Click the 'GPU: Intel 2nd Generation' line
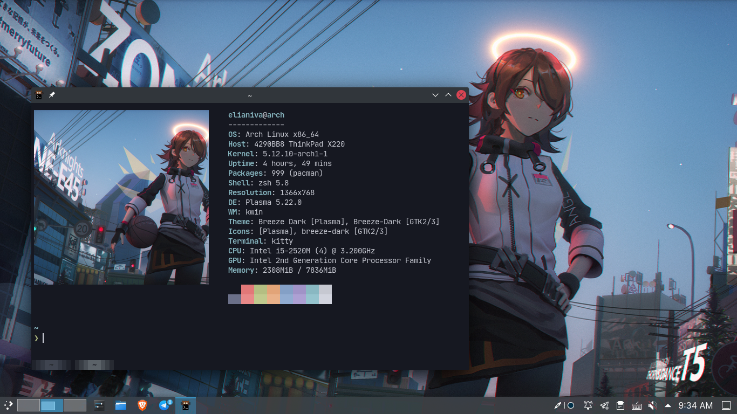 point(330,260)
